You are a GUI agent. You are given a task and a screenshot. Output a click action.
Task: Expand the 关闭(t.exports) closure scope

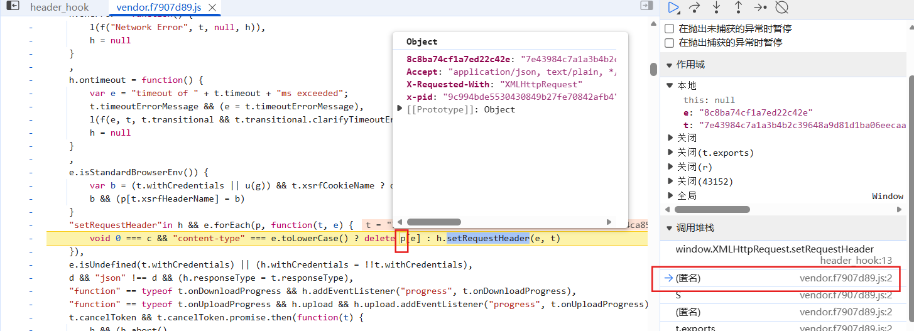point(671,153)
